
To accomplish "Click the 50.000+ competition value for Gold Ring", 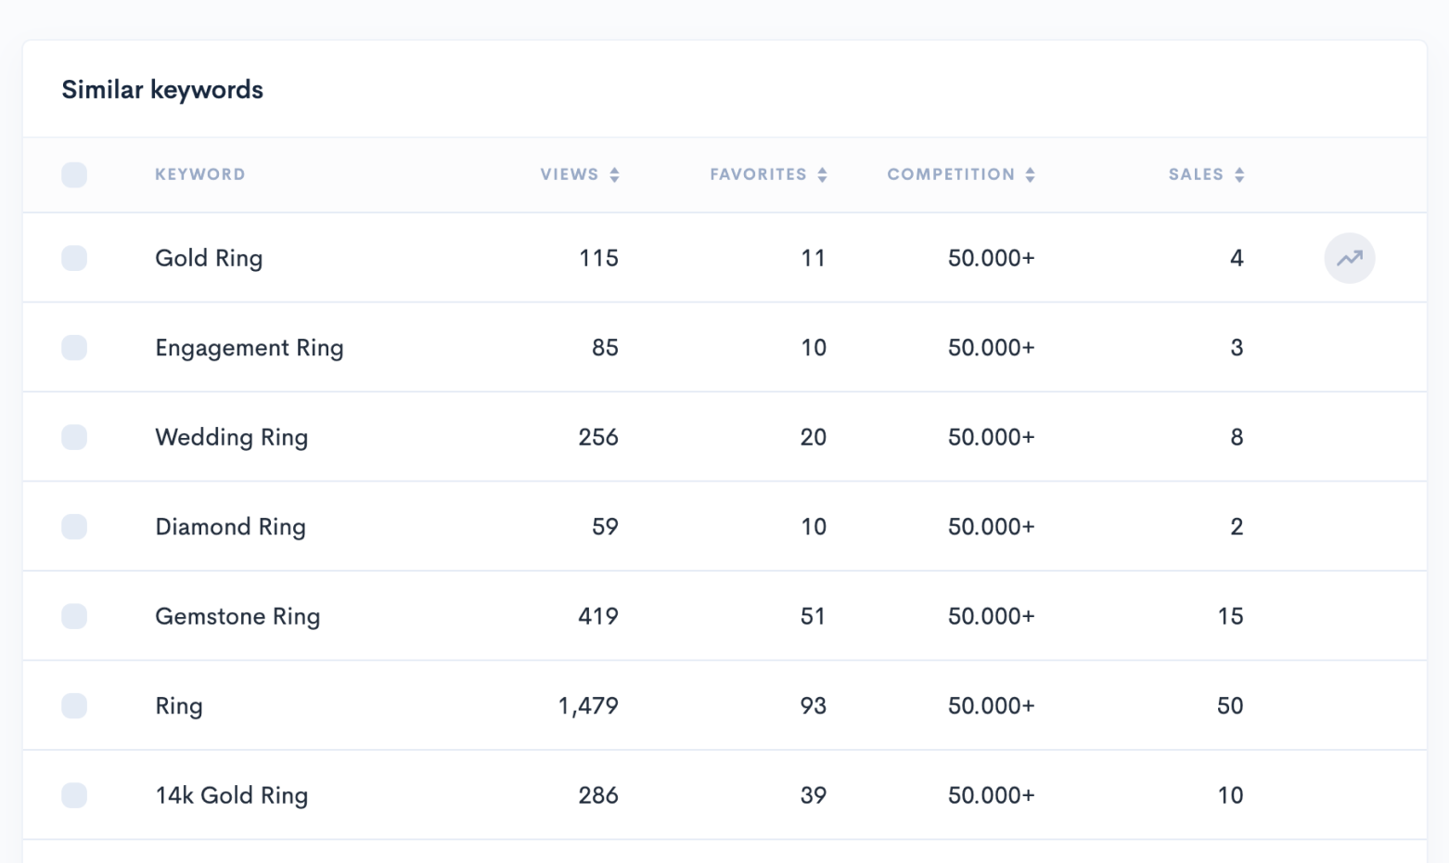I will click(990, 258).
